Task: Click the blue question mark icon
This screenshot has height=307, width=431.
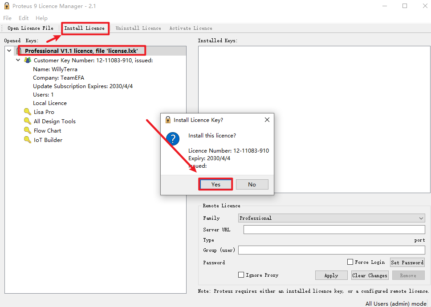Action: [x=172, y=138]
